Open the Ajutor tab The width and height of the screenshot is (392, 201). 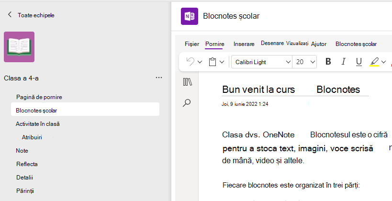pyautogui.click(x=319, y=44)
